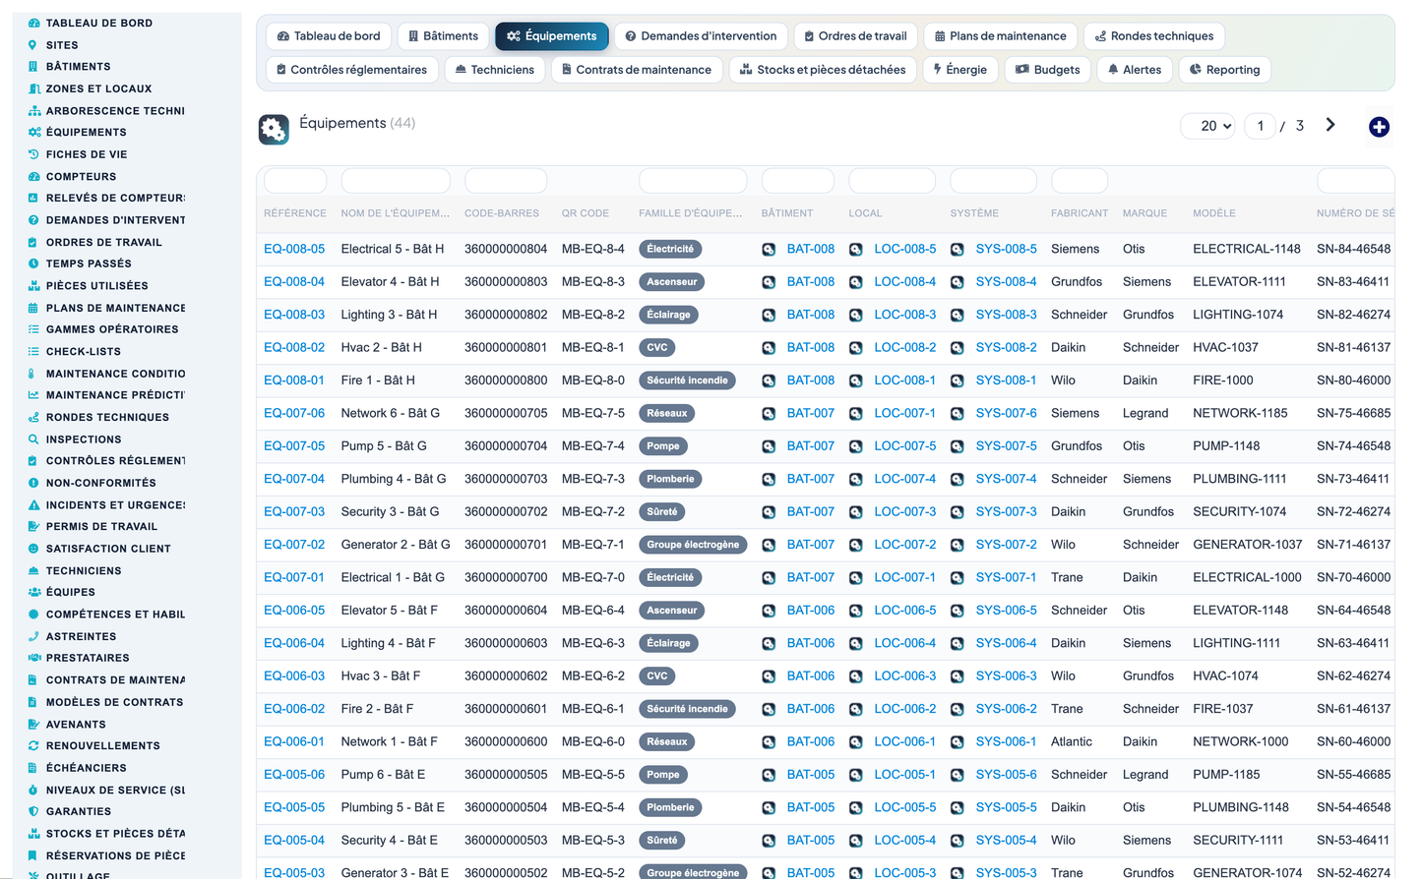Open the Alertes tab
The image size is (1422, 879).
point(1135,70)
